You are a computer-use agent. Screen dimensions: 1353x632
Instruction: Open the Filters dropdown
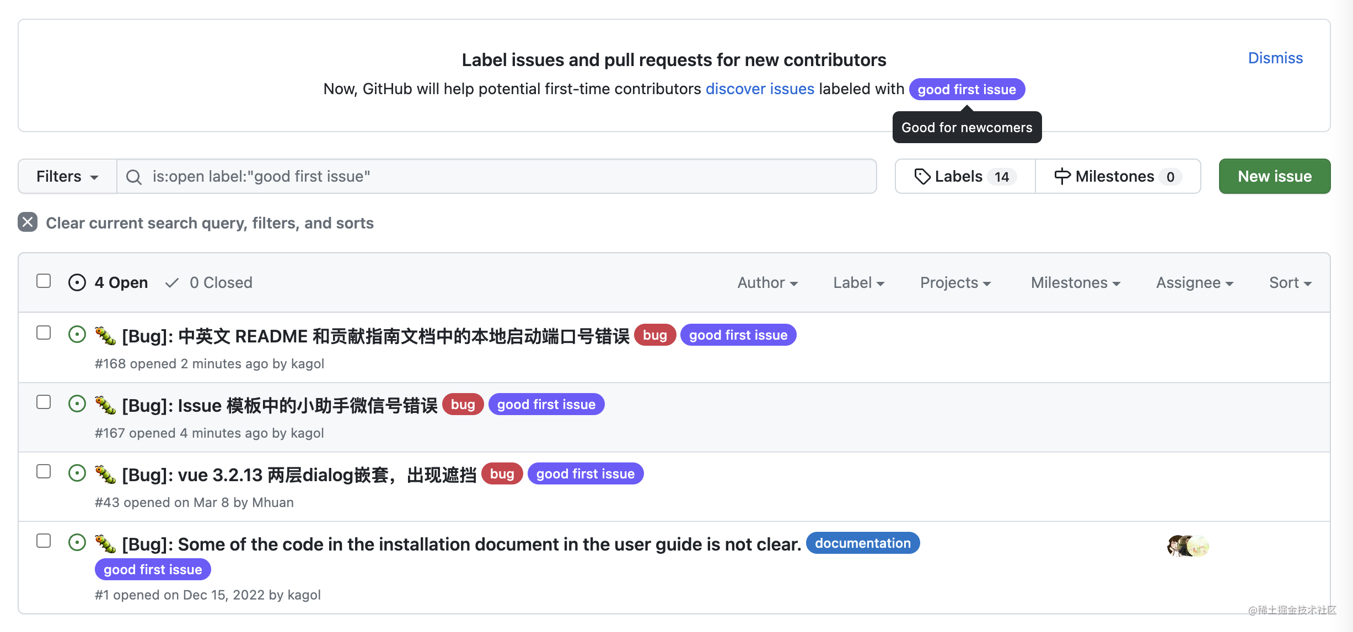point(67,177)
